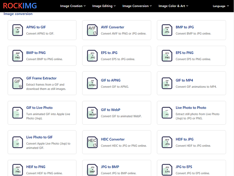
Task: Click the GIF to MP4 file icon
Action: [x=167, y=83]
